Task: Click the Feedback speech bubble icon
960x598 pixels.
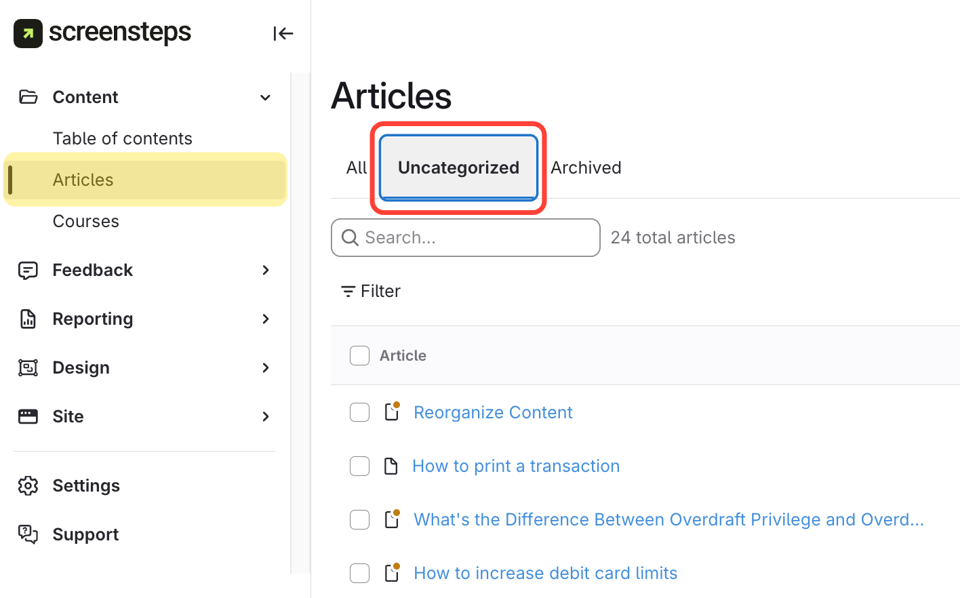Action: tap(28, 271)
